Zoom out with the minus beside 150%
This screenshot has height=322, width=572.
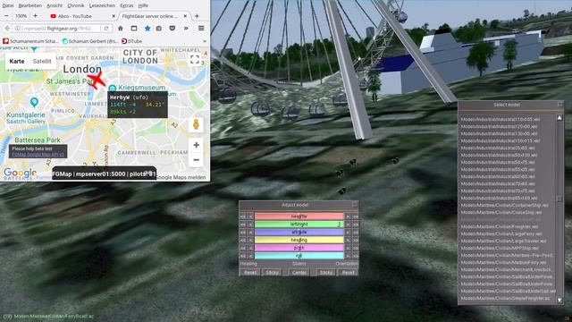[x=6, y=16]
